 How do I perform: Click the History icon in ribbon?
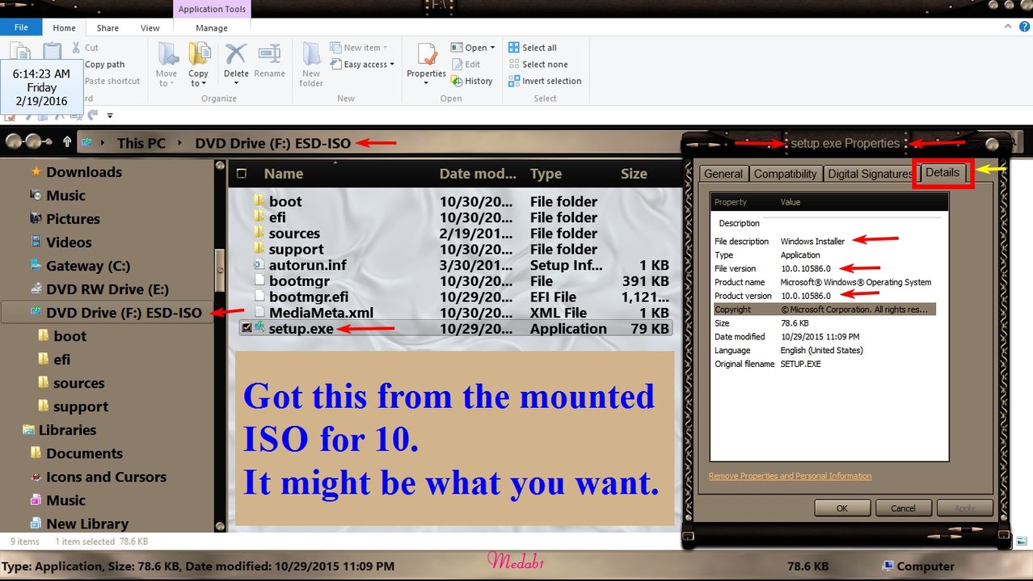coord(457,81)
